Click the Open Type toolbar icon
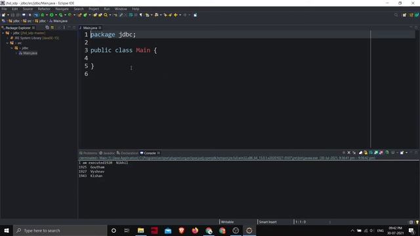This screenshot has width=420, height=236. point(95,15)
